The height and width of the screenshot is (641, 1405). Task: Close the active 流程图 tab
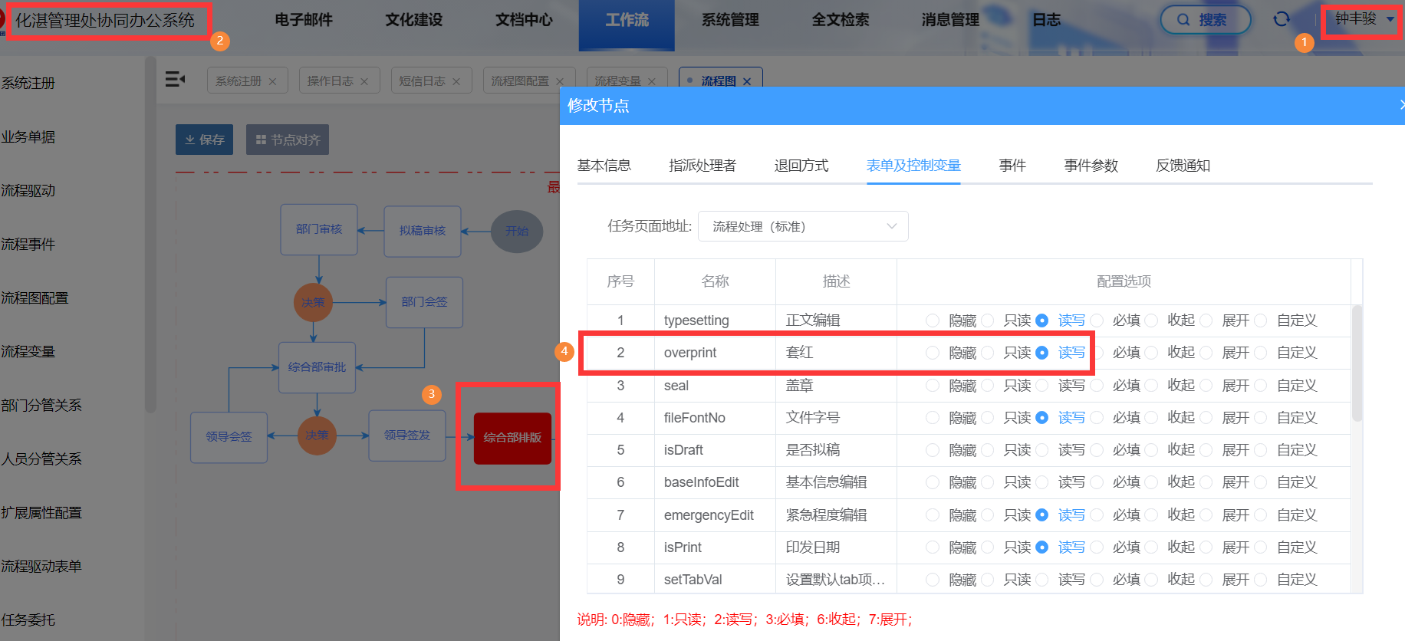click(x=747, y=81)
